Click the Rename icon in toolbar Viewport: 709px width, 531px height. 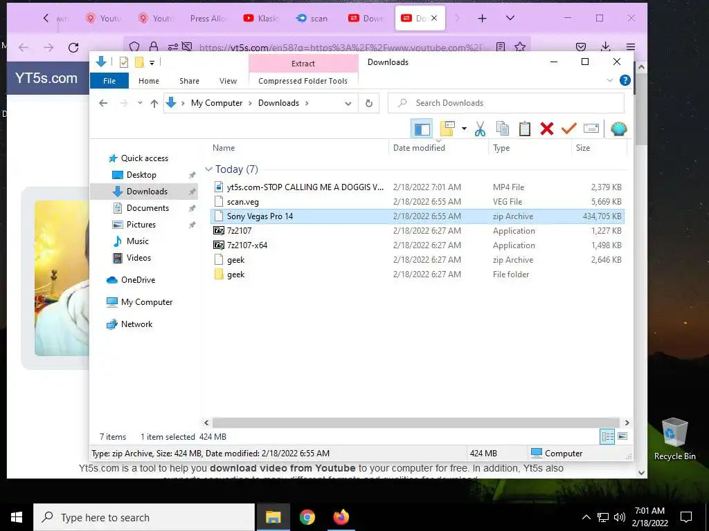tap(591, 129)
